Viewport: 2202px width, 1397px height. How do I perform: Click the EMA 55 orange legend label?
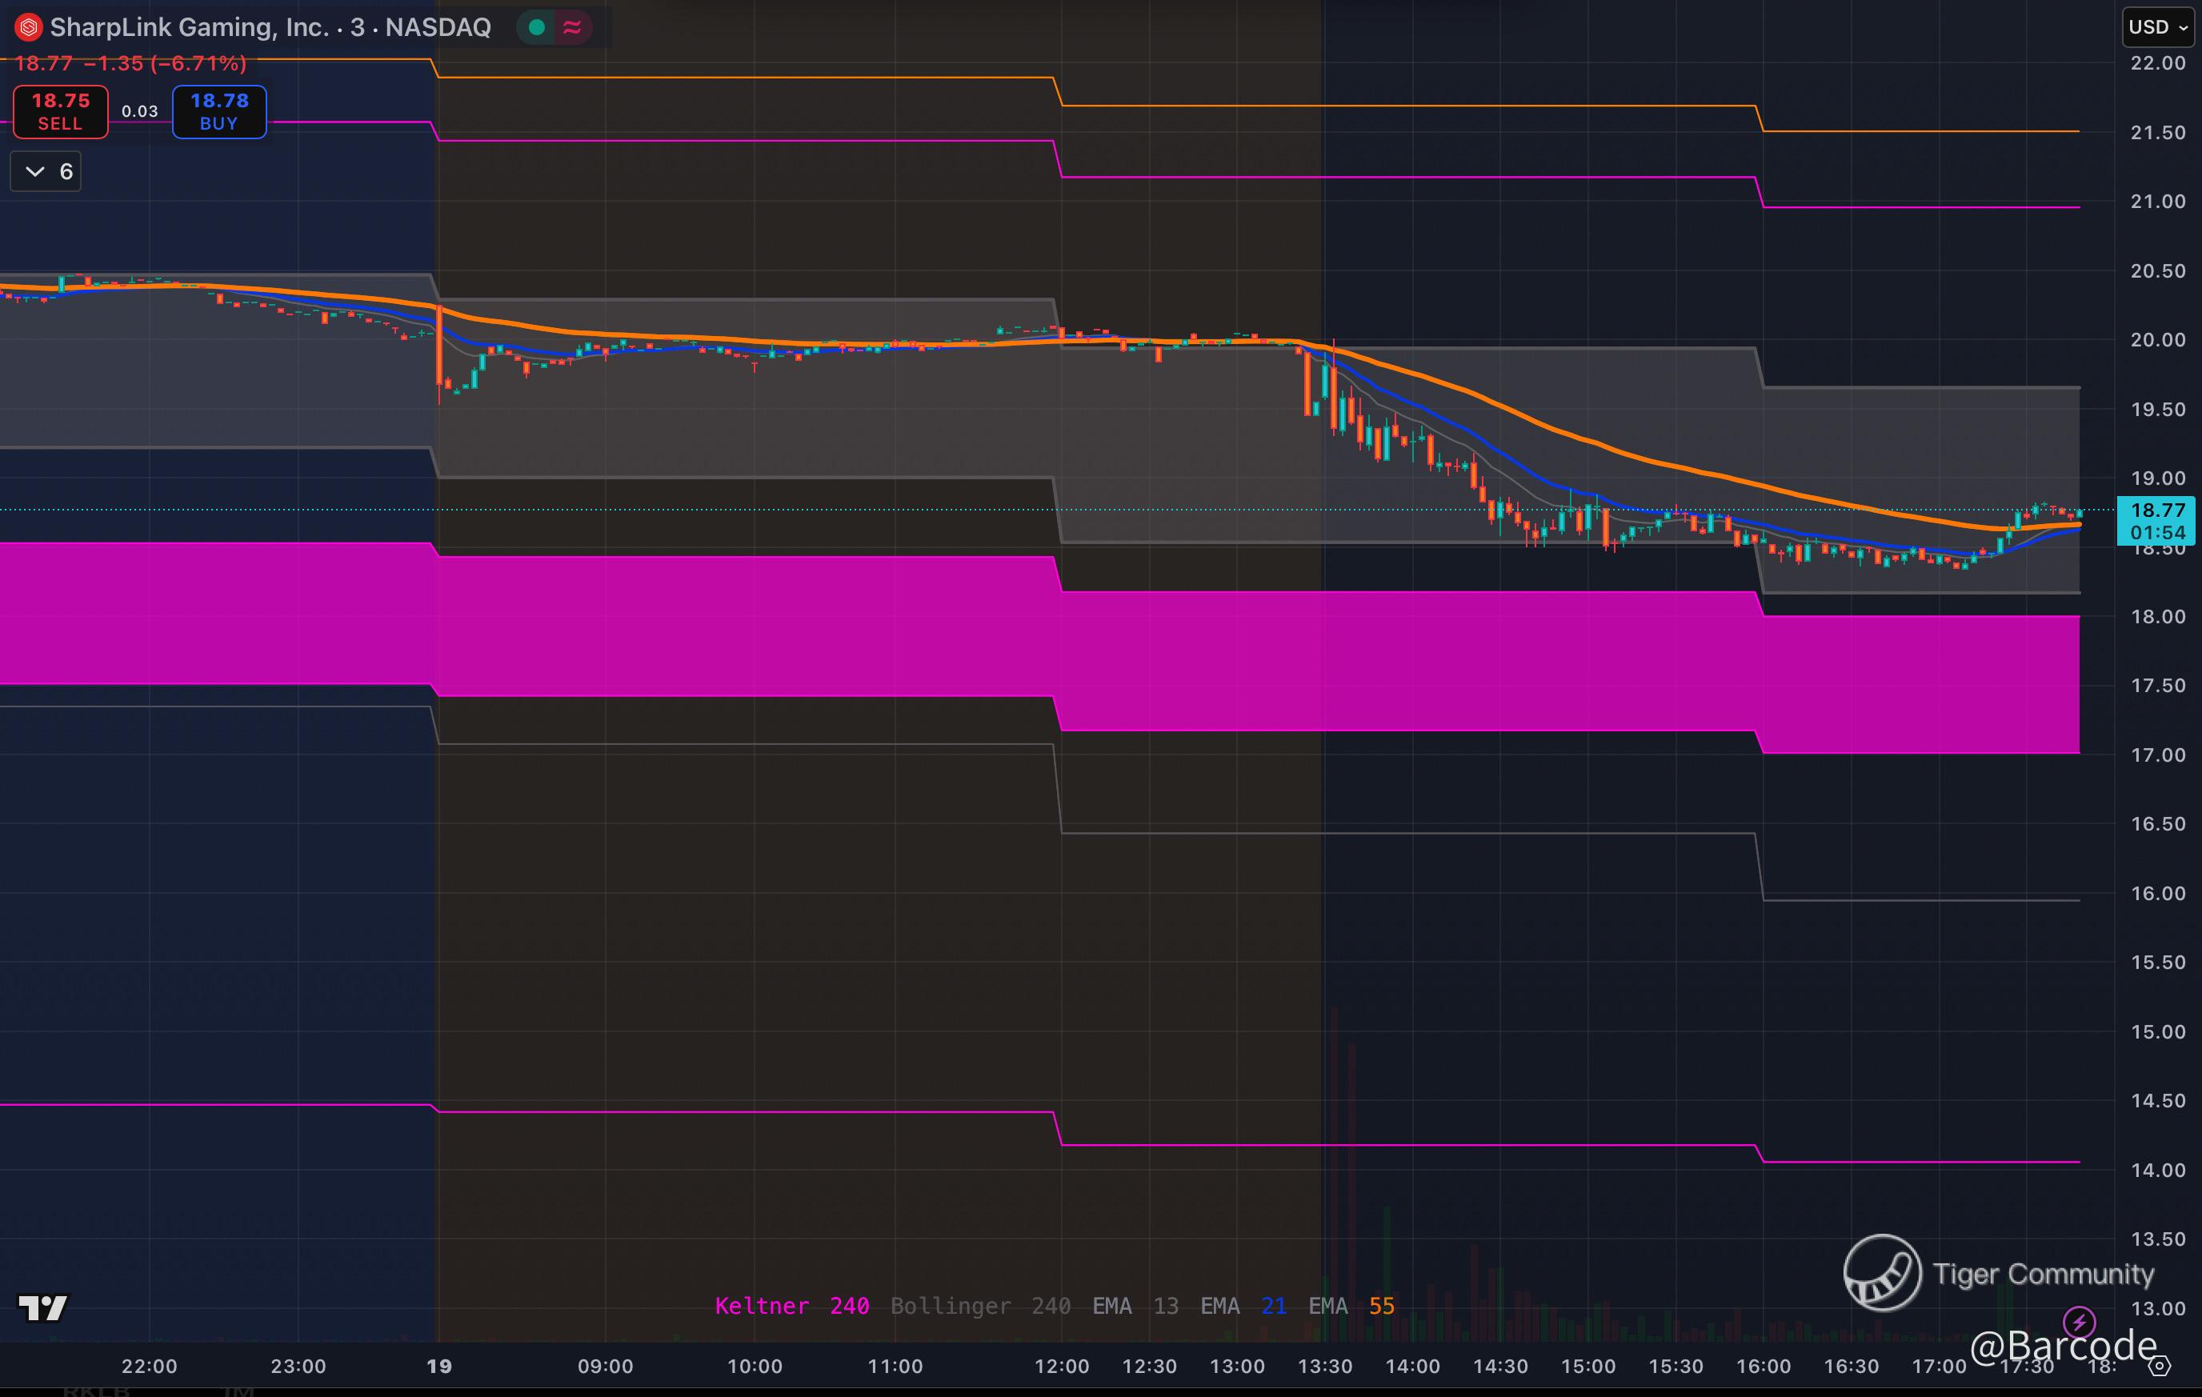coord(1351,1306)
